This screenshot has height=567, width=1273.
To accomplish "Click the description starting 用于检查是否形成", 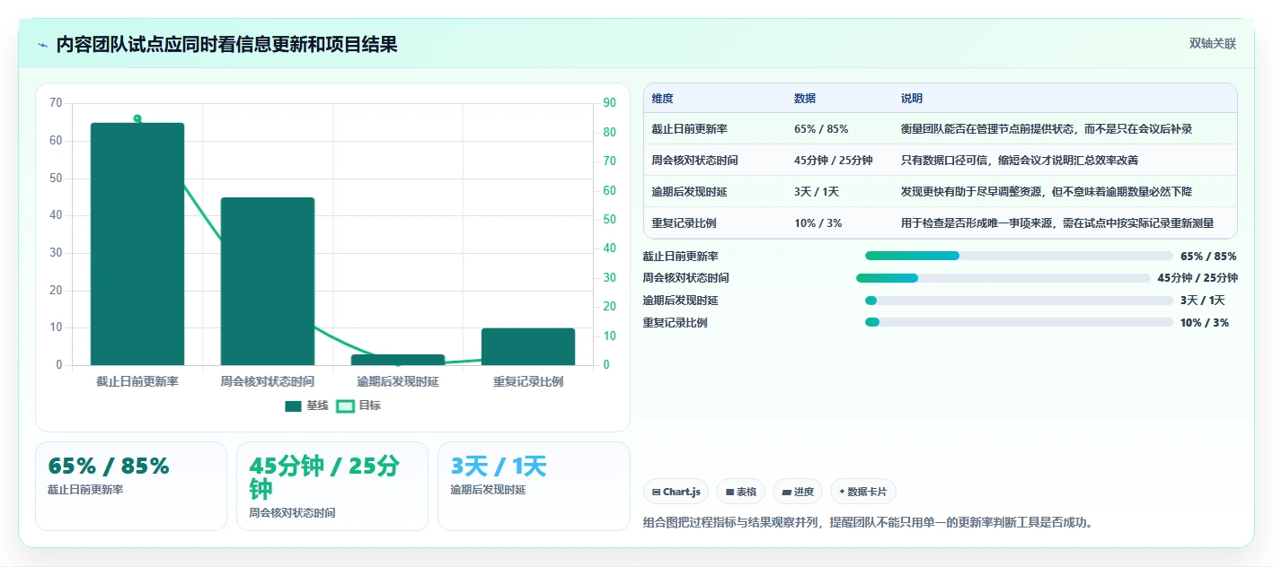I will click(1057, 223).
